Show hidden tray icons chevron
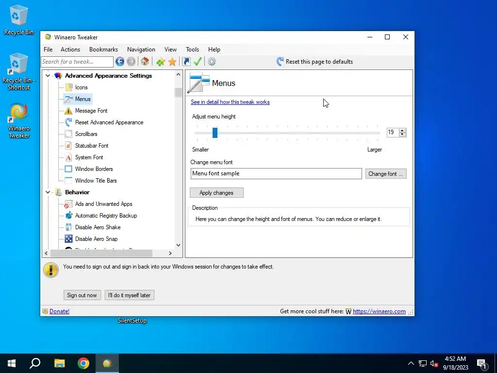Viewport: 497px width, 373px height. (x=411, y=363)
